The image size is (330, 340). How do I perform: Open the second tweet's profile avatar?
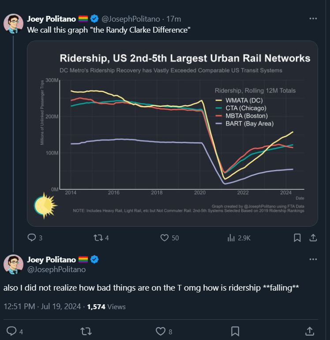click(x=14, y=264)
